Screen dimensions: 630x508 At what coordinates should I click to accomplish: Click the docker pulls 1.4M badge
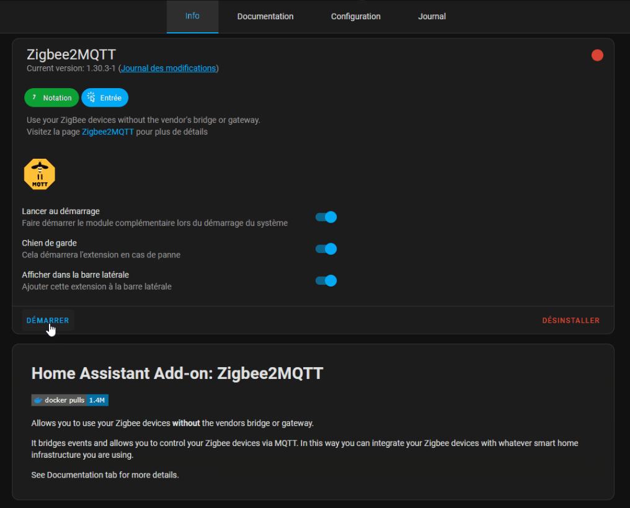[69, 400]
